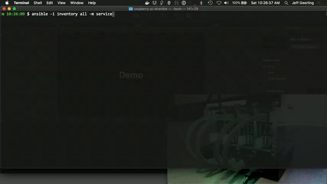This screenshot has width=327, height=184.
Task: Click the green 10:26:09 prompt timestamp
Action: click(x=15, y=14)
